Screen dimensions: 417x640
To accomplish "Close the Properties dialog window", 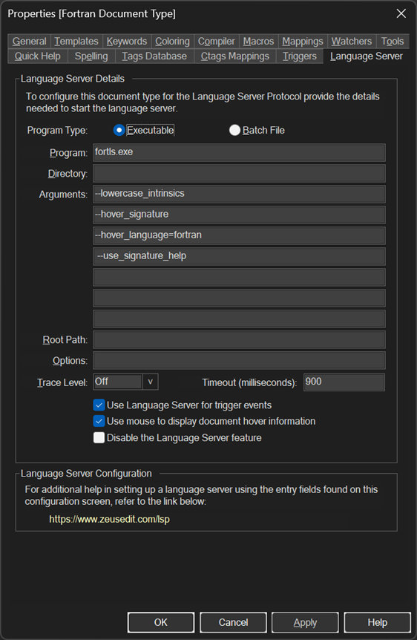I will point(401,13).
